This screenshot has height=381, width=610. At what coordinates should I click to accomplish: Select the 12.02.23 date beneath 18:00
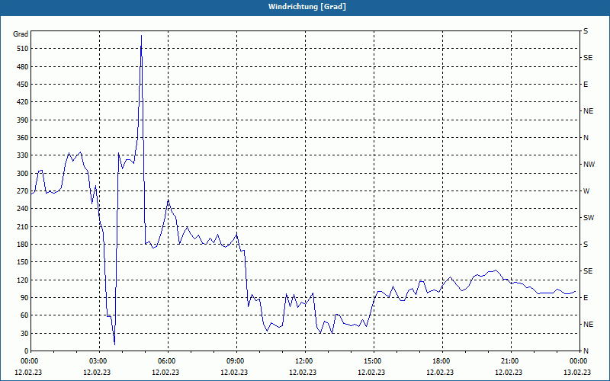tap(440, 372)
